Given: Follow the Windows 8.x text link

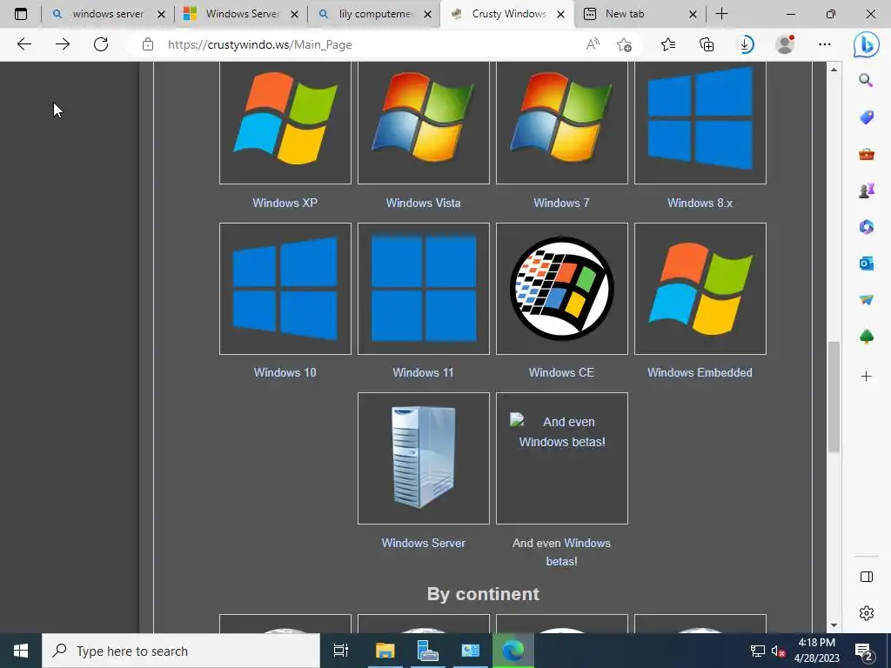Looking at the screenshot, I should [x=700, y=203].
